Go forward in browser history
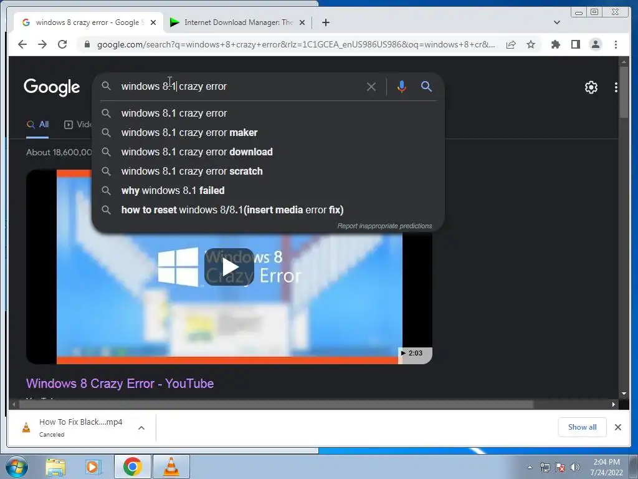 click(x=42, y=44)
